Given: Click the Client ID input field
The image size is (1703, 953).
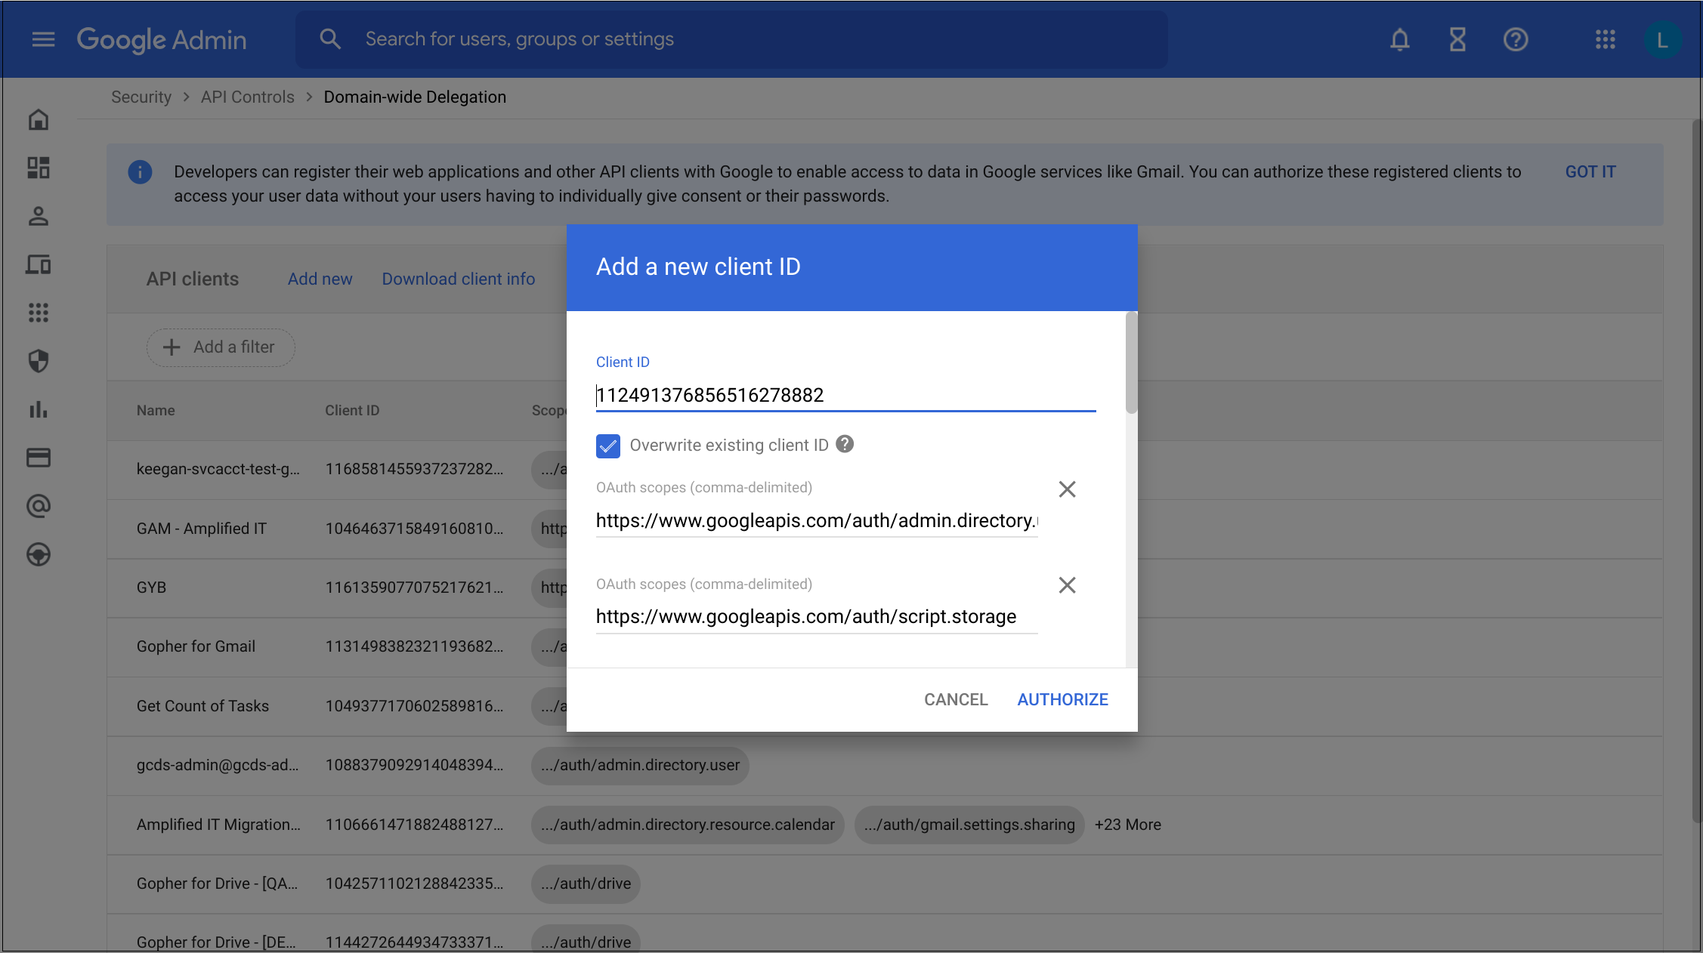Looking at the screenshot, I should 845,395.
